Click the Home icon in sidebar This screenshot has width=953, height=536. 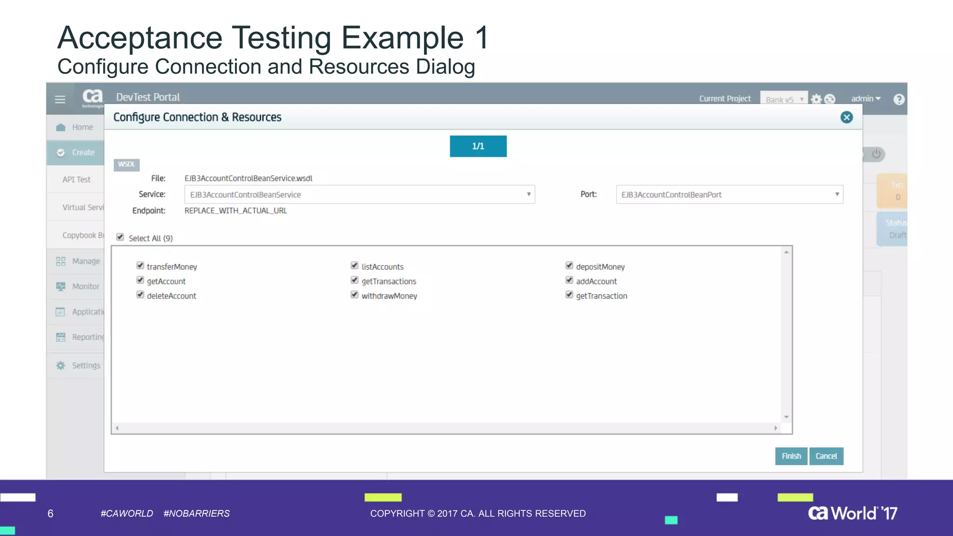[x=60, y=127]
